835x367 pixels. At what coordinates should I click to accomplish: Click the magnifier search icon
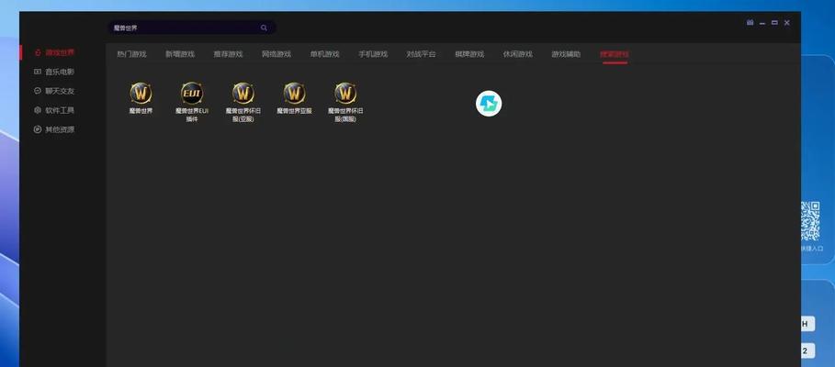pos(264,28)
